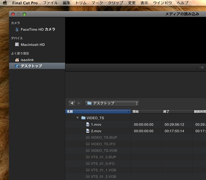Open the ヘルプ menu
The height and width of the screenshot is (180, 206).
coord(183,3)
